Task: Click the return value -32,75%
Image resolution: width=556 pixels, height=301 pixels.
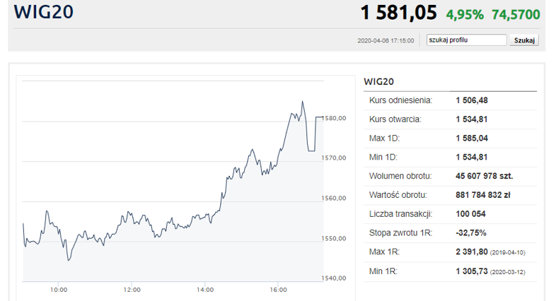Action: 470,233
